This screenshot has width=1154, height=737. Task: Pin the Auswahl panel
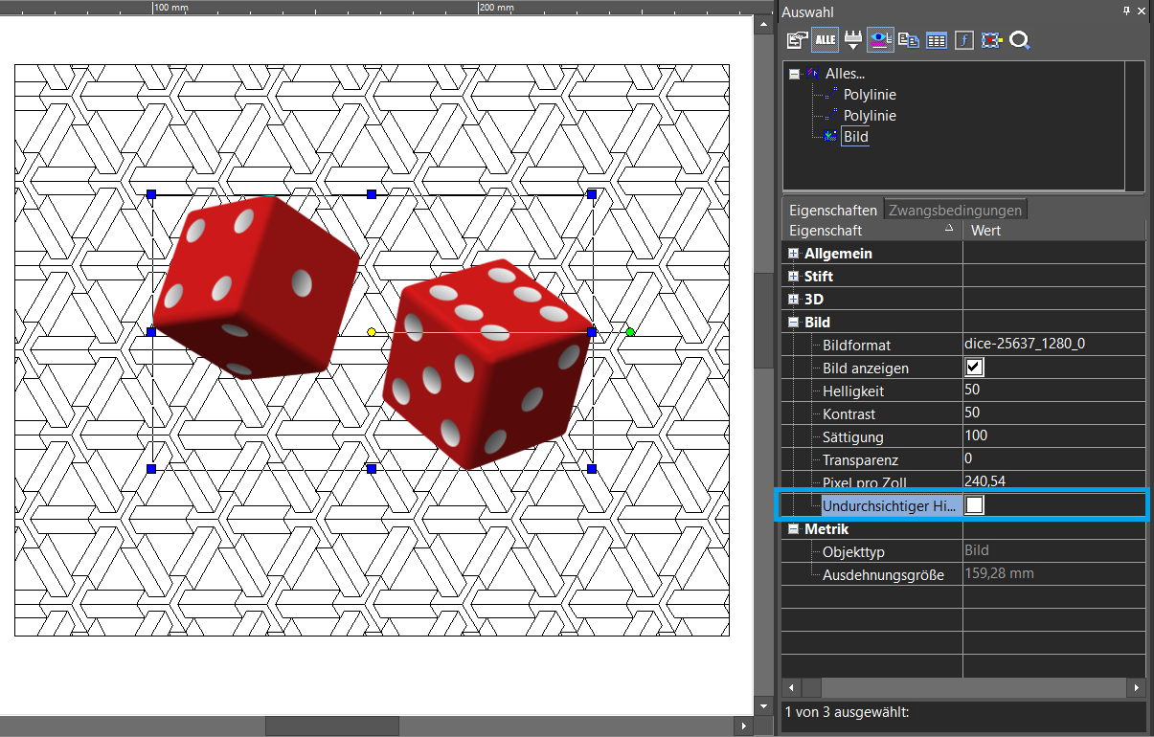(x=1126, y=11)
